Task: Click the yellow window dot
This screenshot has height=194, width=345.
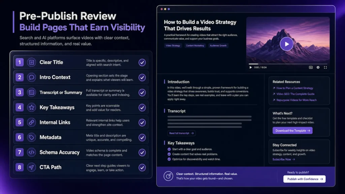Action: pyautogui.click(x=165, y=9)
